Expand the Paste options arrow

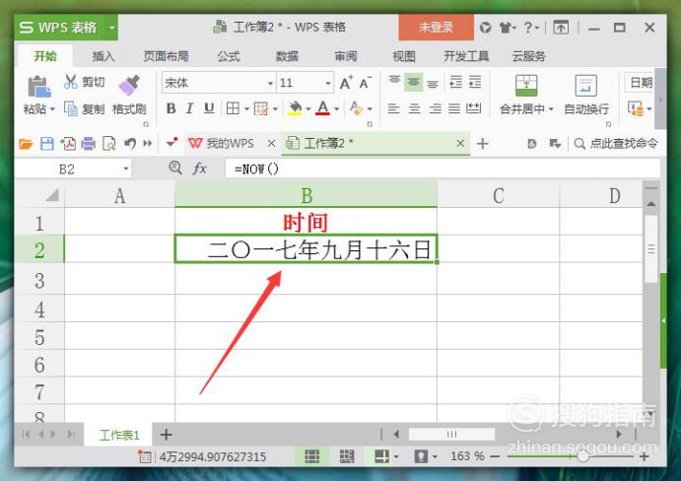pos(52,108)
